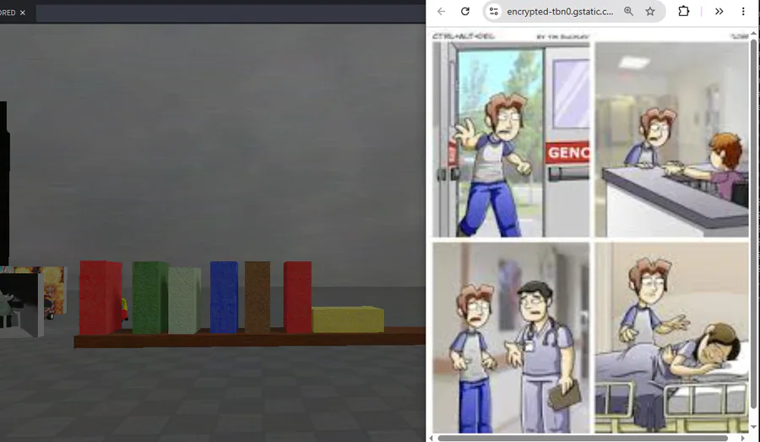
Task: Click the comic panel with the entrance door
Action: click(511, 139)
